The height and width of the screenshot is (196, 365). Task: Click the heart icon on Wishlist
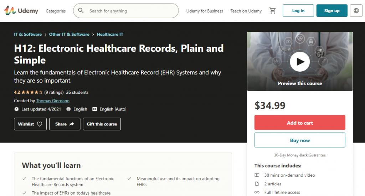40,124
